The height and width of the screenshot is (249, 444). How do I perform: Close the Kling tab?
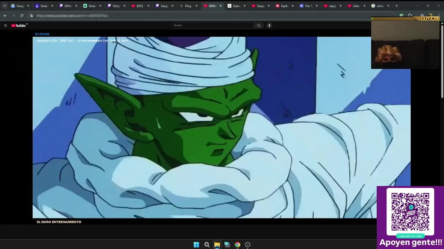click(x=196, y=6)
